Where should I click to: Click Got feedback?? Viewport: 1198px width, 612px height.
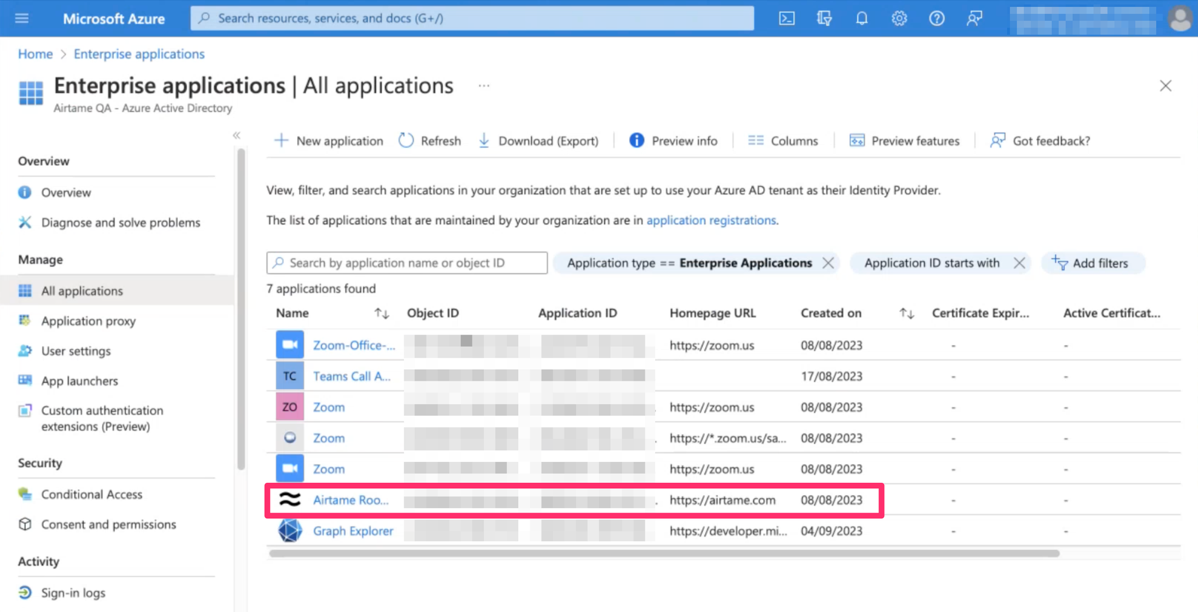click(x=1040, y=141)
